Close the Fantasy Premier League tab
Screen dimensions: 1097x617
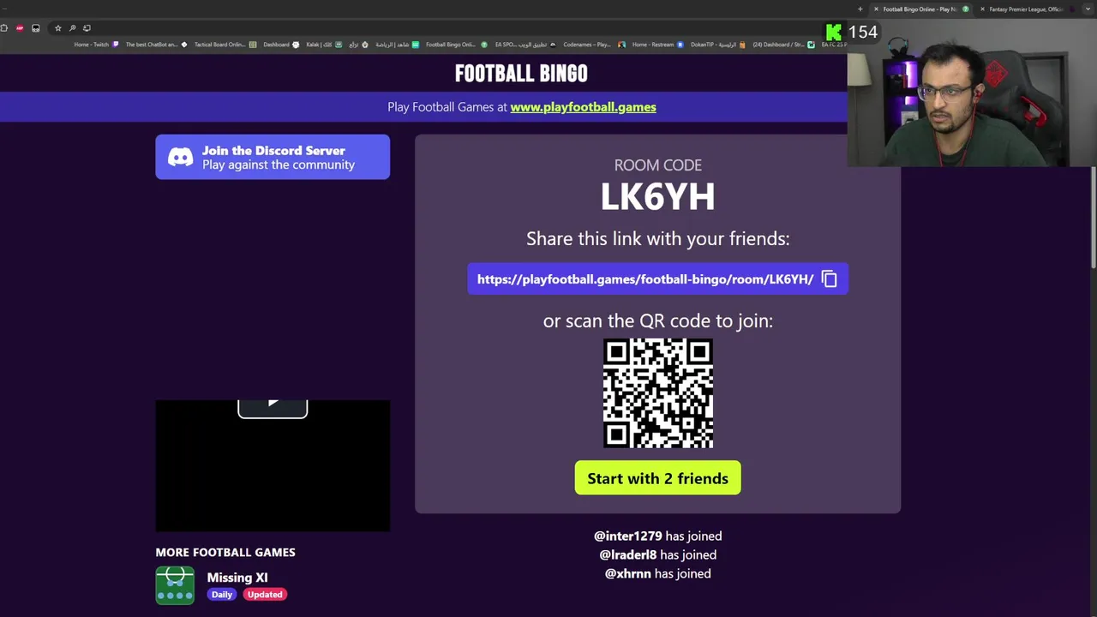(982, 9)
